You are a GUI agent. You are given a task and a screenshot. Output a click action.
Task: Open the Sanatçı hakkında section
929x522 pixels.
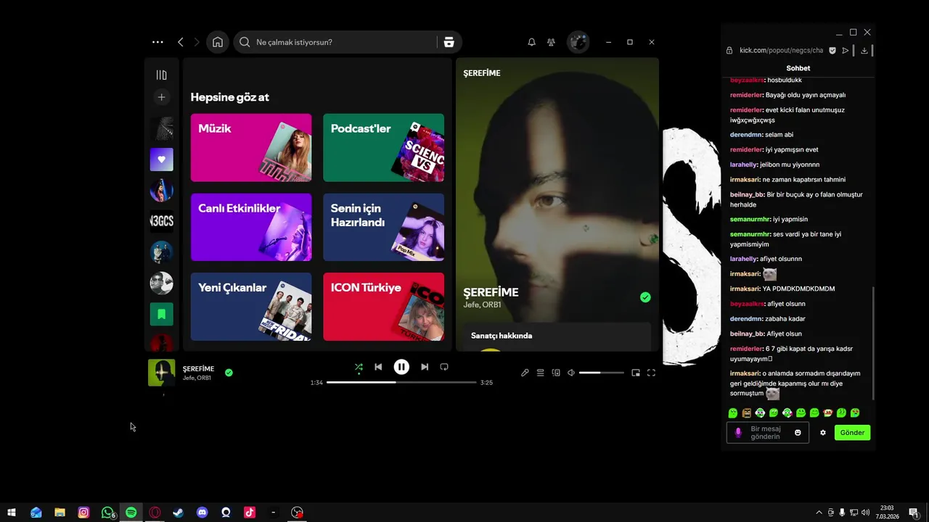[x=502, y=336]
